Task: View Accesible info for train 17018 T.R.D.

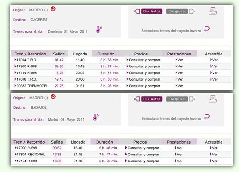Action: click(214, 79)
